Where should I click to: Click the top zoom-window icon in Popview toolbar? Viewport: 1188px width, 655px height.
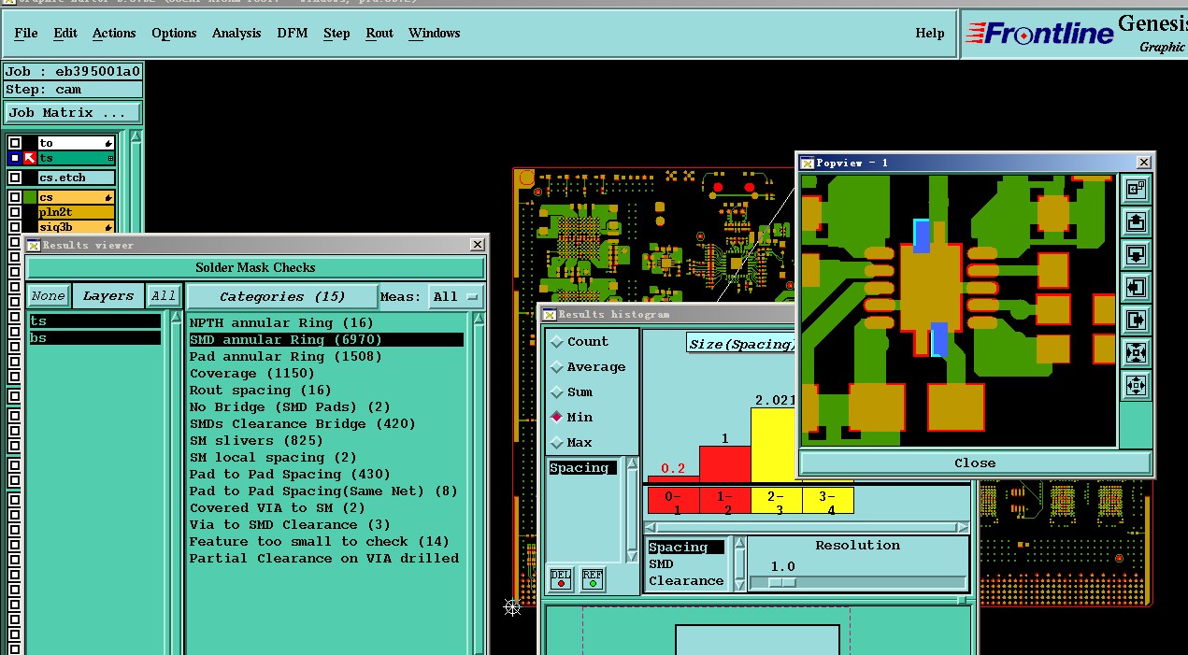click(x=1137, y=190)
